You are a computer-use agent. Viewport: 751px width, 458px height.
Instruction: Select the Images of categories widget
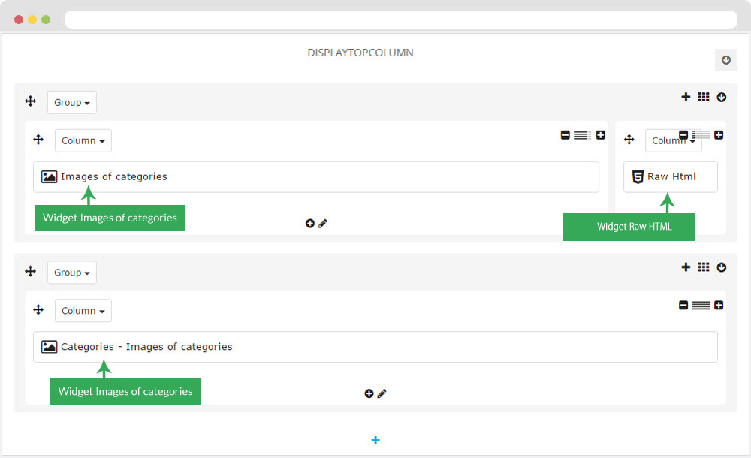coord(316,176)
